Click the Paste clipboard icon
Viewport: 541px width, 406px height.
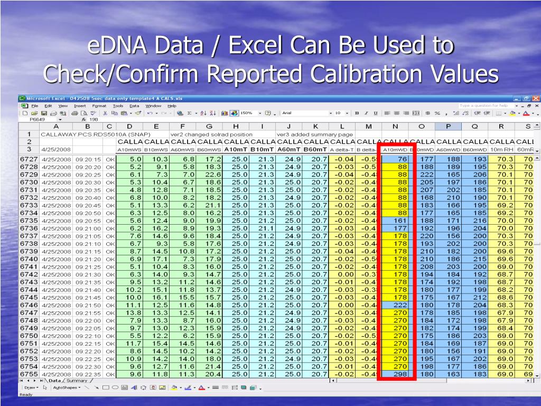point(124,113)
